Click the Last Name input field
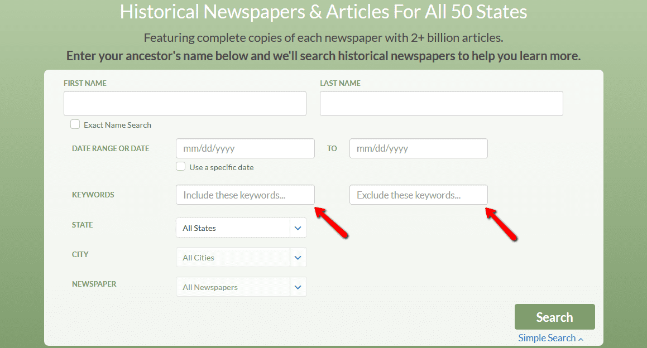 pos(441,104)
